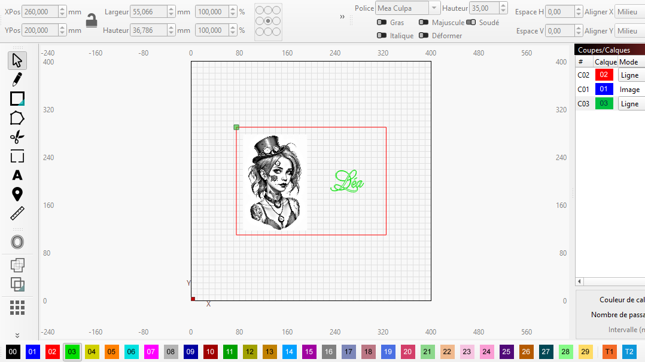The width and height of the screenshot is (645, 362).
Task: Increase the YPos value stepper
Action: [x=62, y=27]
